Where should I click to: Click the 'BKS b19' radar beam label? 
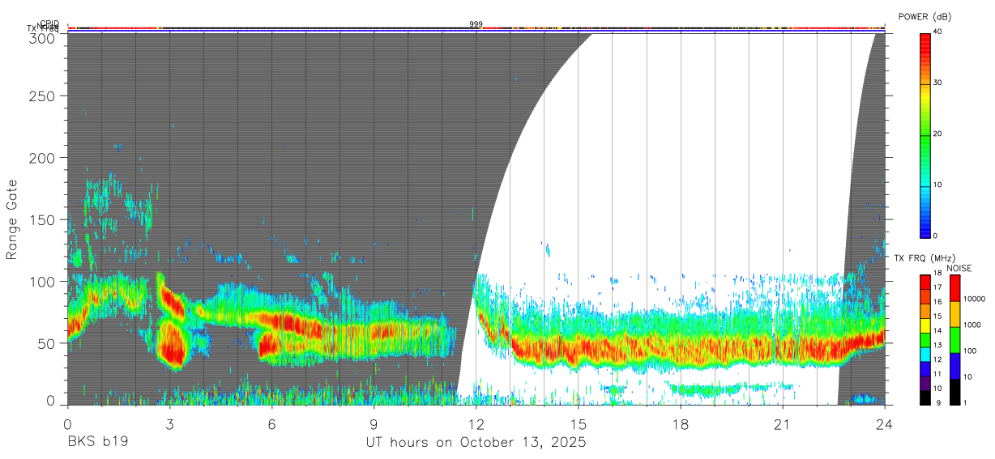[x=97, y=442]
